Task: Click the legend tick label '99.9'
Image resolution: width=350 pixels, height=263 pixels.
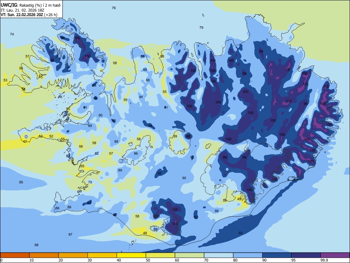Action: [x=324, y=260]
